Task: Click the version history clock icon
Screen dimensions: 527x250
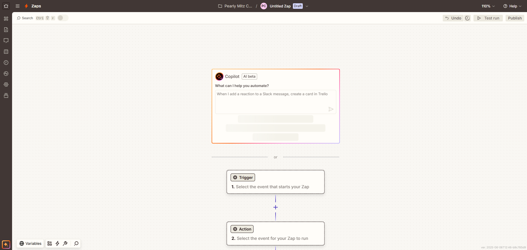Action: 467,18
